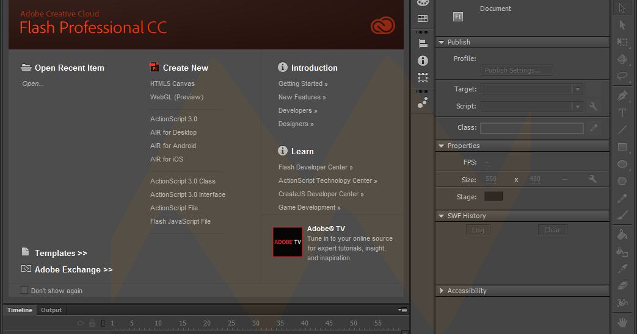The height and width of the screenshot is (334, 637).
Task: Select the Rectangle tool
Action: pos(622,147)
